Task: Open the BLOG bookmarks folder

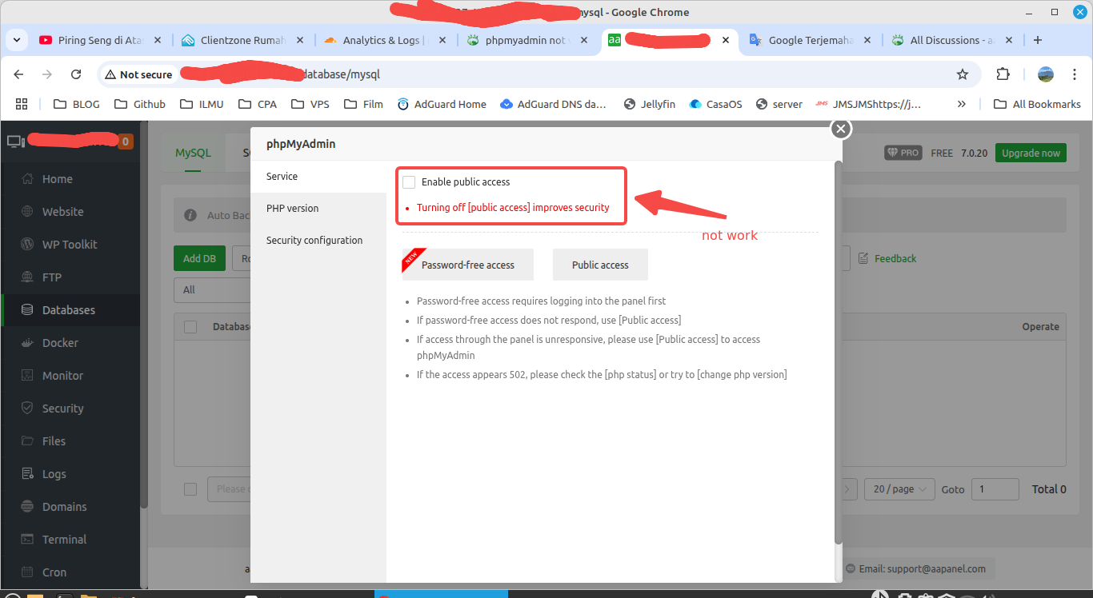Action: pyautogui.click(x=77, y=104)
